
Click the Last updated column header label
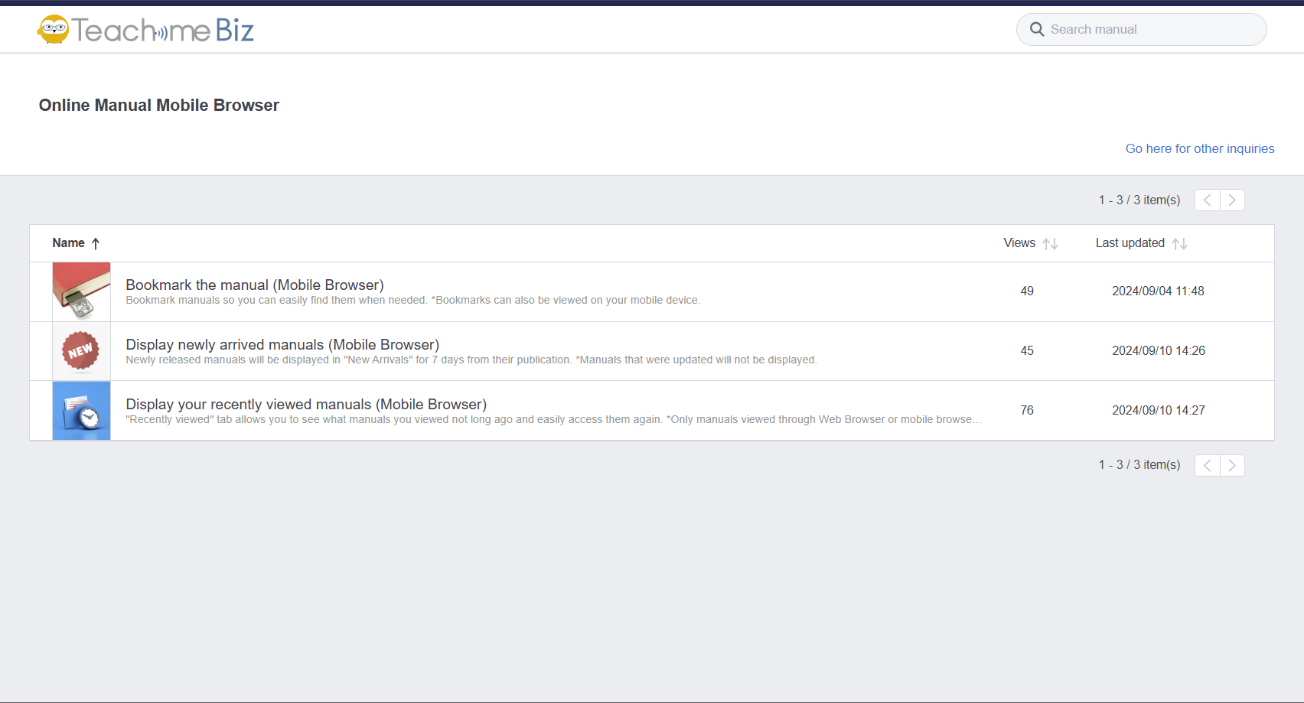(1130, 242)
